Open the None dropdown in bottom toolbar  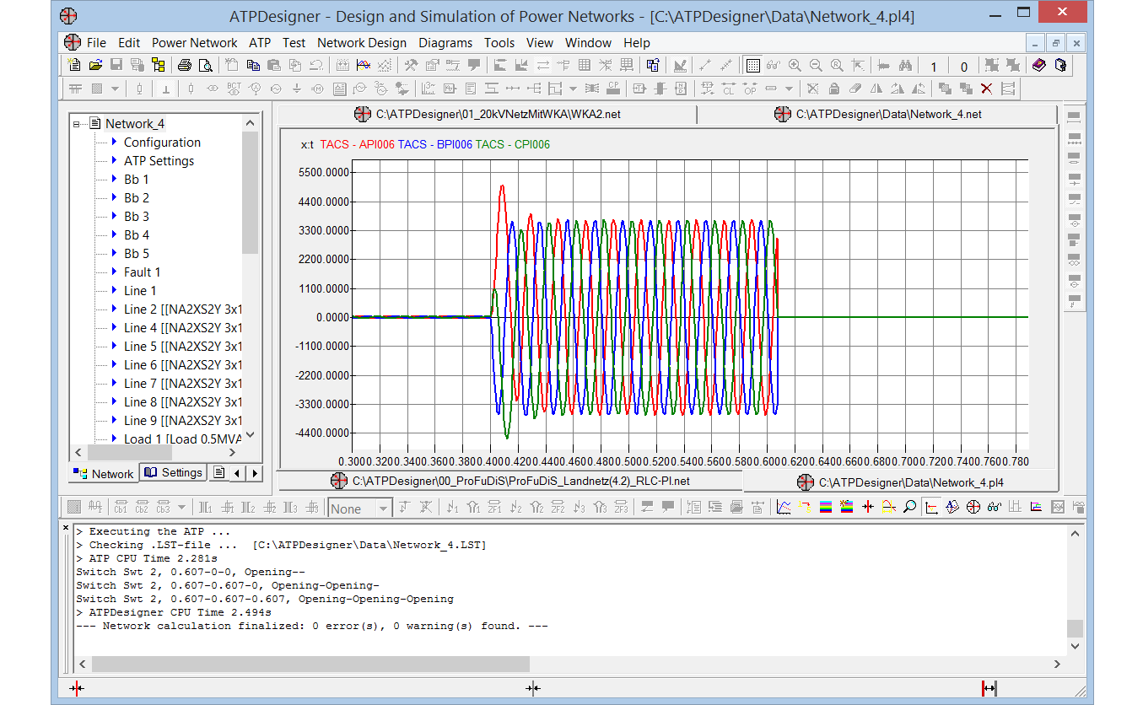[383, 509]
